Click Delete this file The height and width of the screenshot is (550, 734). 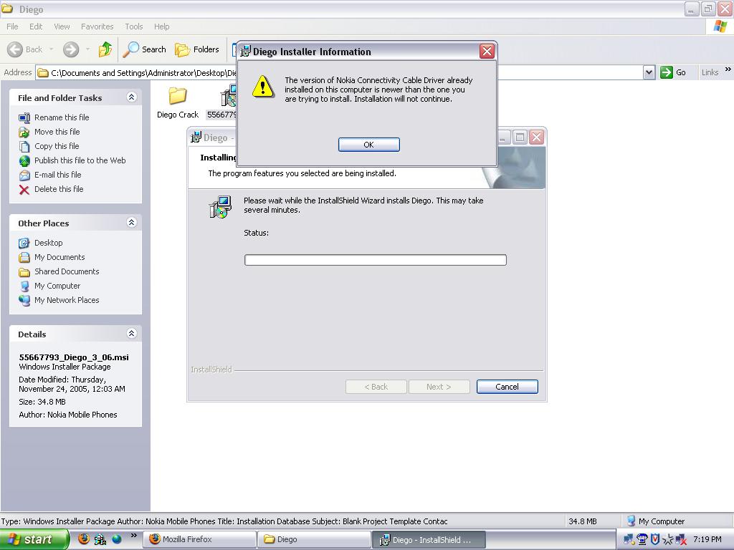[x=59, y=189]
